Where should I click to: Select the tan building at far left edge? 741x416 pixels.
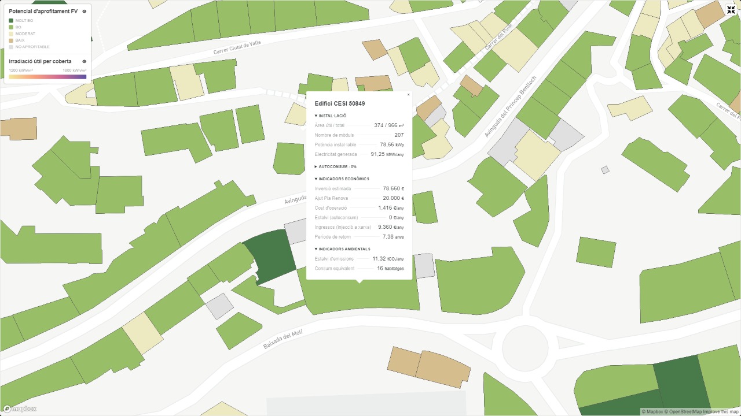17,128
